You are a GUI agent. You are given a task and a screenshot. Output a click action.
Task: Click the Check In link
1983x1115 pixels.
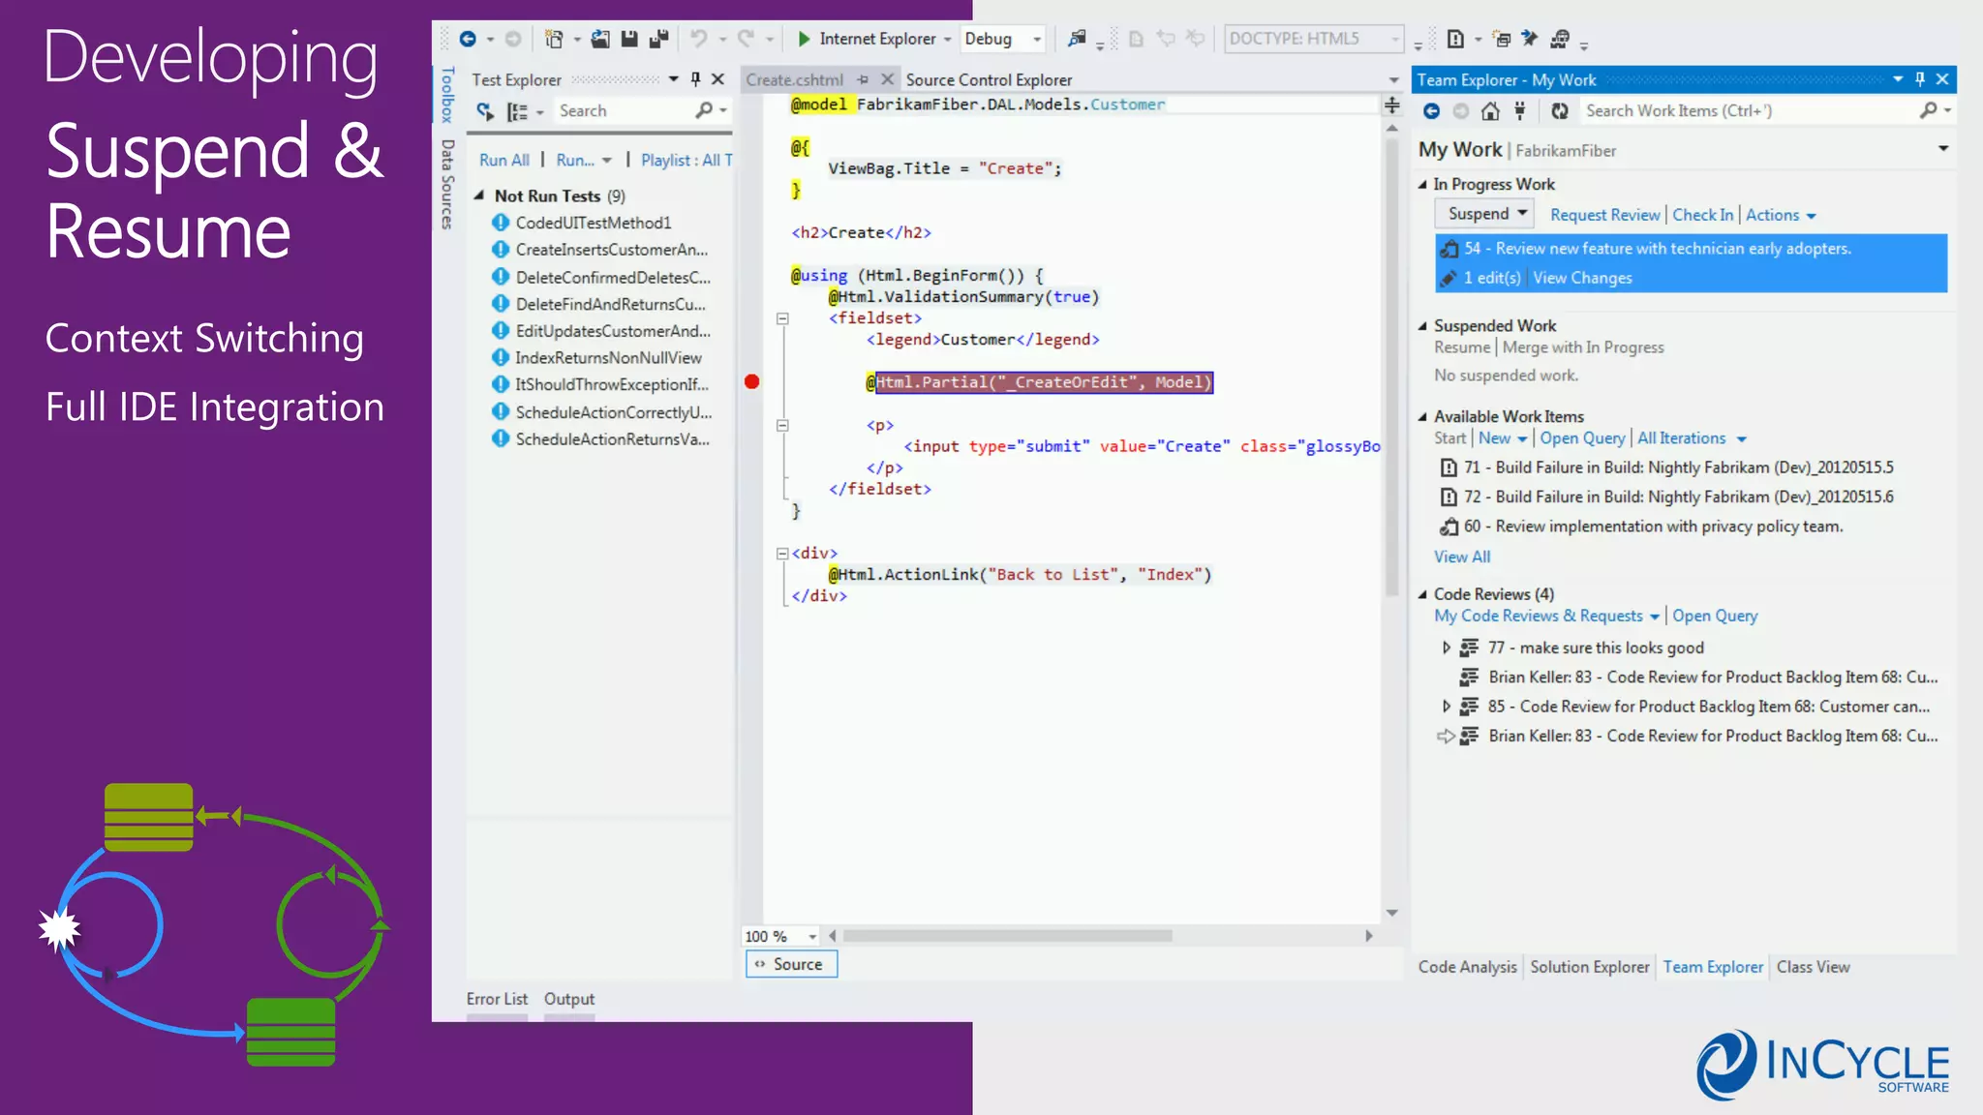tap(1702, 215)
